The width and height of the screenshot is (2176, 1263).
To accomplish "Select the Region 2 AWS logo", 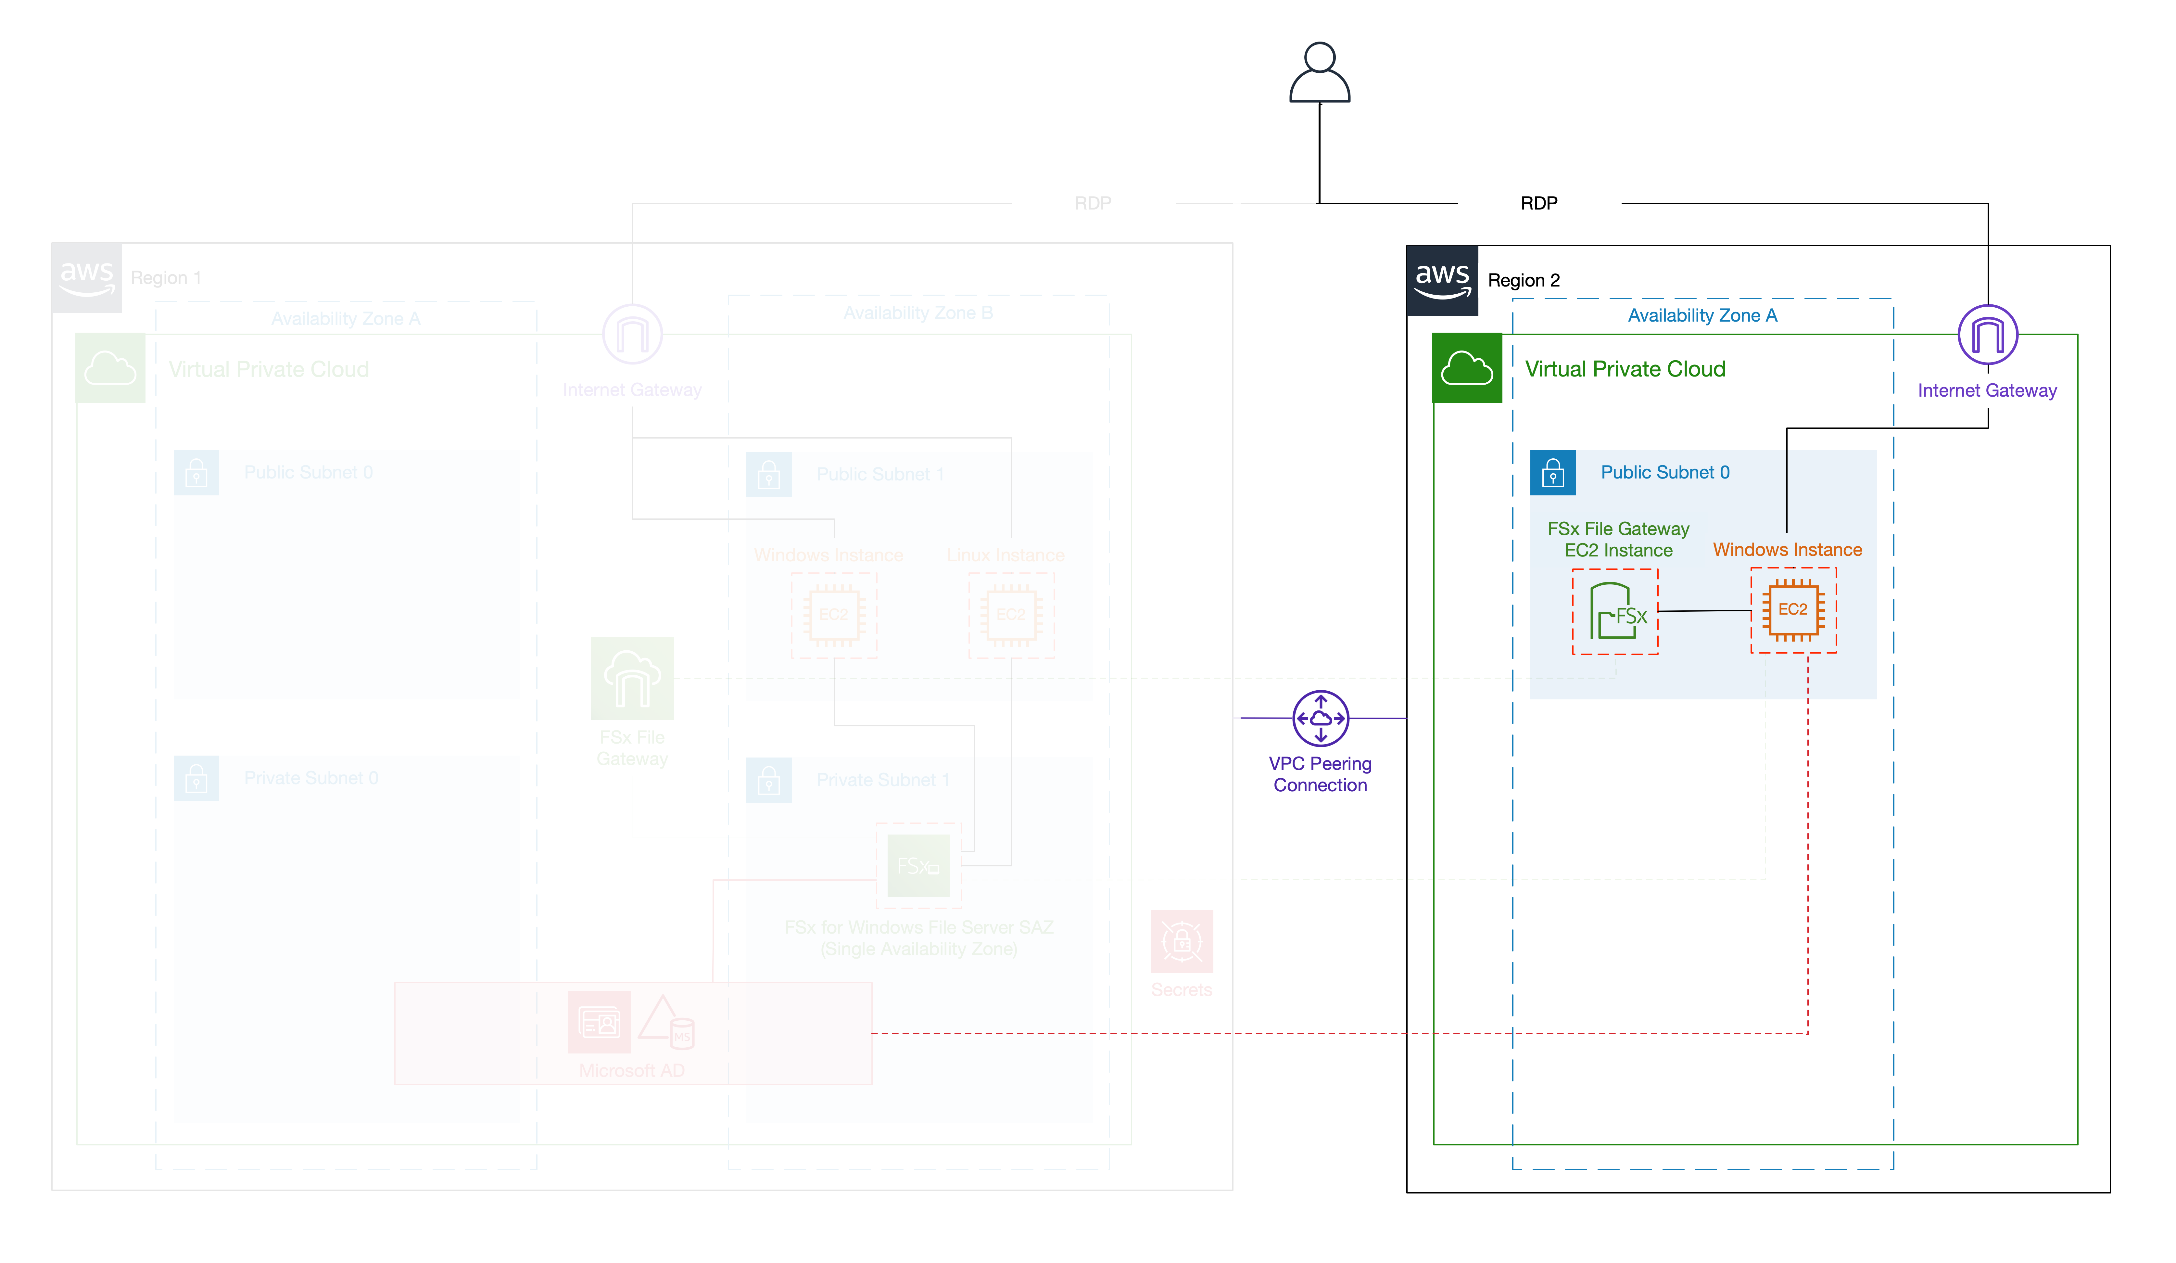I will [x=1442, y=281].
